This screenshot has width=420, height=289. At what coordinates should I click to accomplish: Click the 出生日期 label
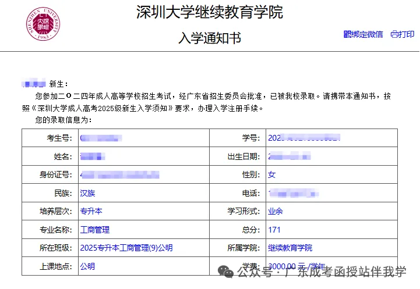tap(243, 156)
